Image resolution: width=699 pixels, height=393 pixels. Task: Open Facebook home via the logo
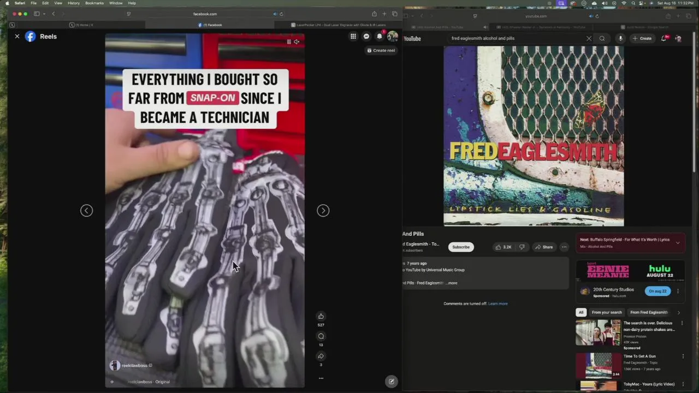click(31, 37)
